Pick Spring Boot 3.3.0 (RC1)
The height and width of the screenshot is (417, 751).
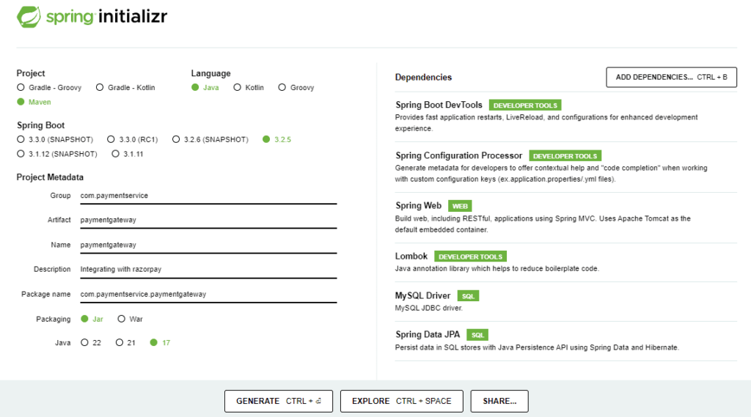(x=111, y=139)
